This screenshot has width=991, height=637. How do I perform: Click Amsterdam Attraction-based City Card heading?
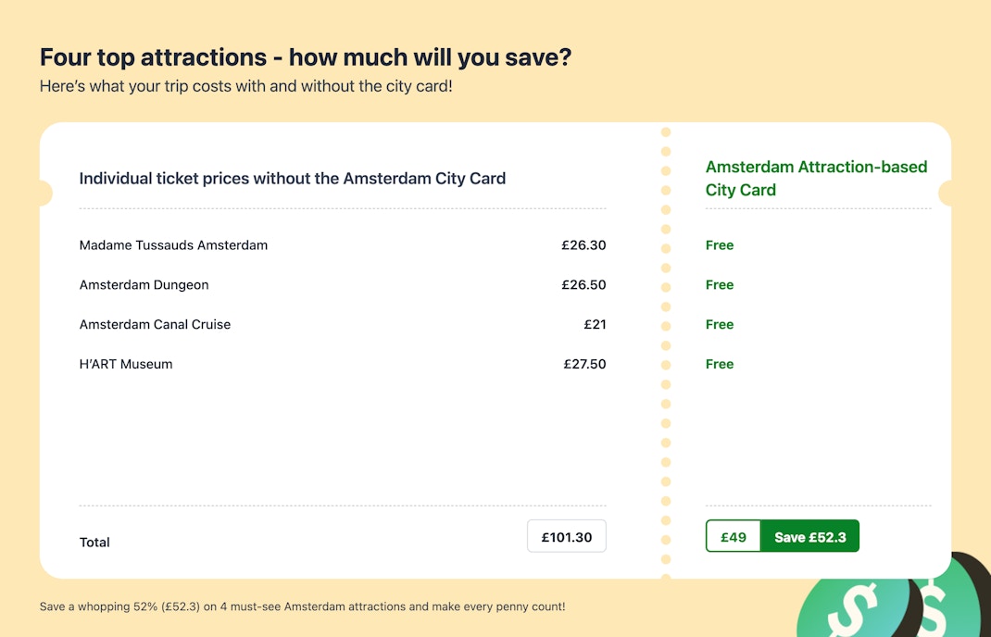(816, 179)
